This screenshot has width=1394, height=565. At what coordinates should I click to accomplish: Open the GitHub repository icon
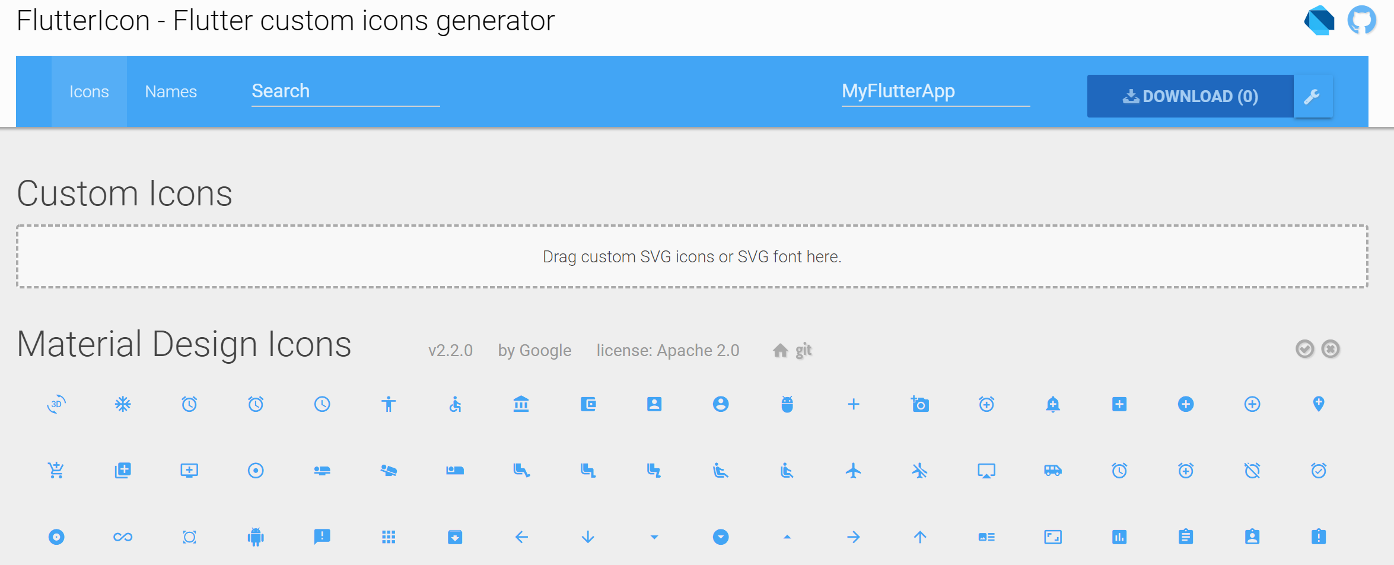click(1361, 21)
